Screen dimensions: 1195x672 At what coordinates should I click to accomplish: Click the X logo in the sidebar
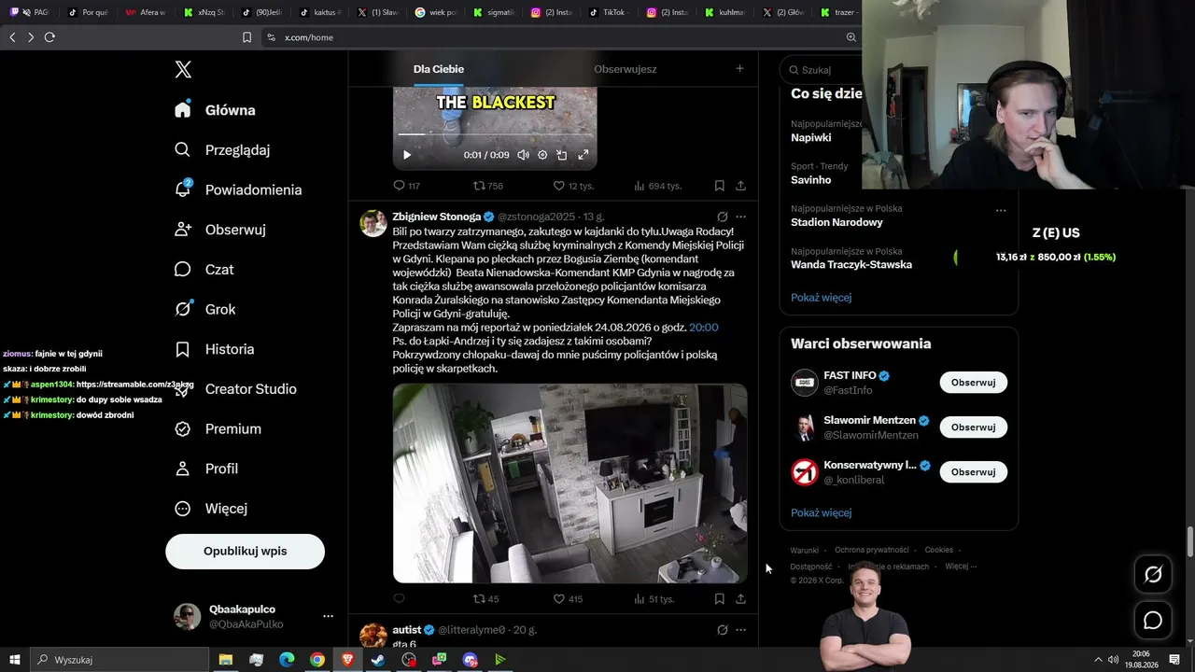(183, 70)
